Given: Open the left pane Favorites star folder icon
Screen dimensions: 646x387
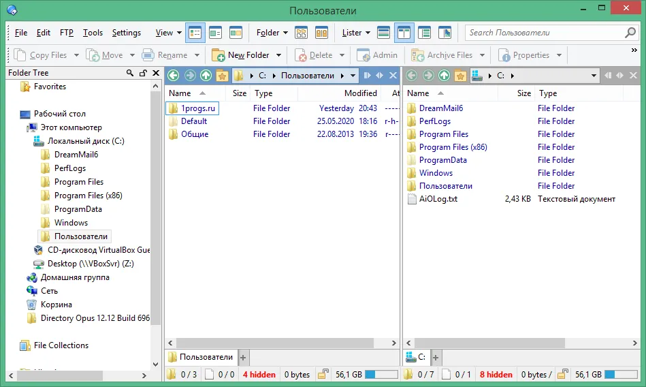Looking at the screenshot, I should coord(222,76).
